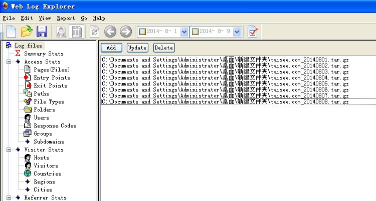Collapse the Access Stats tree node
376x201 pixels.
(9, 62)
